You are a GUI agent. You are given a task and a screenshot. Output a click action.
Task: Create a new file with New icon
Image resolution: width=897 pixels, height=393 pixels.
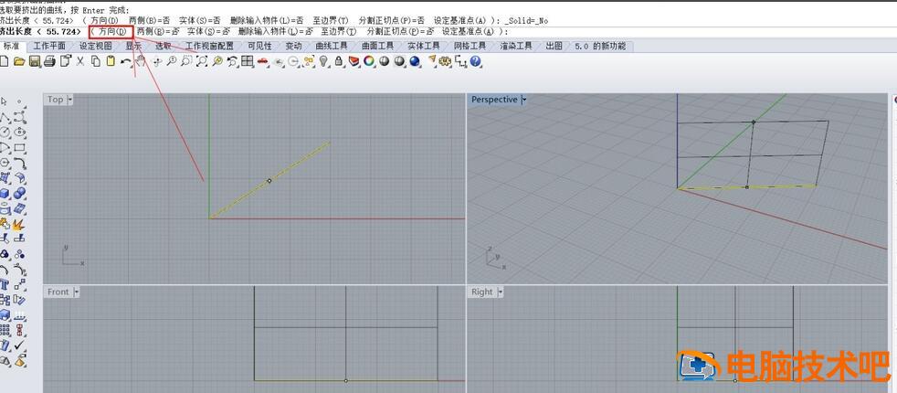(4, 61)
